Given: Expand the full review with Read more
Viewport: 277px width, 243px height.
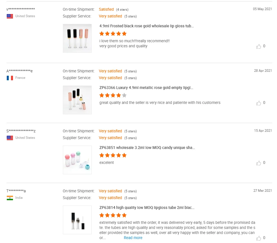Looking at the screenshot, I should point(133,238).
